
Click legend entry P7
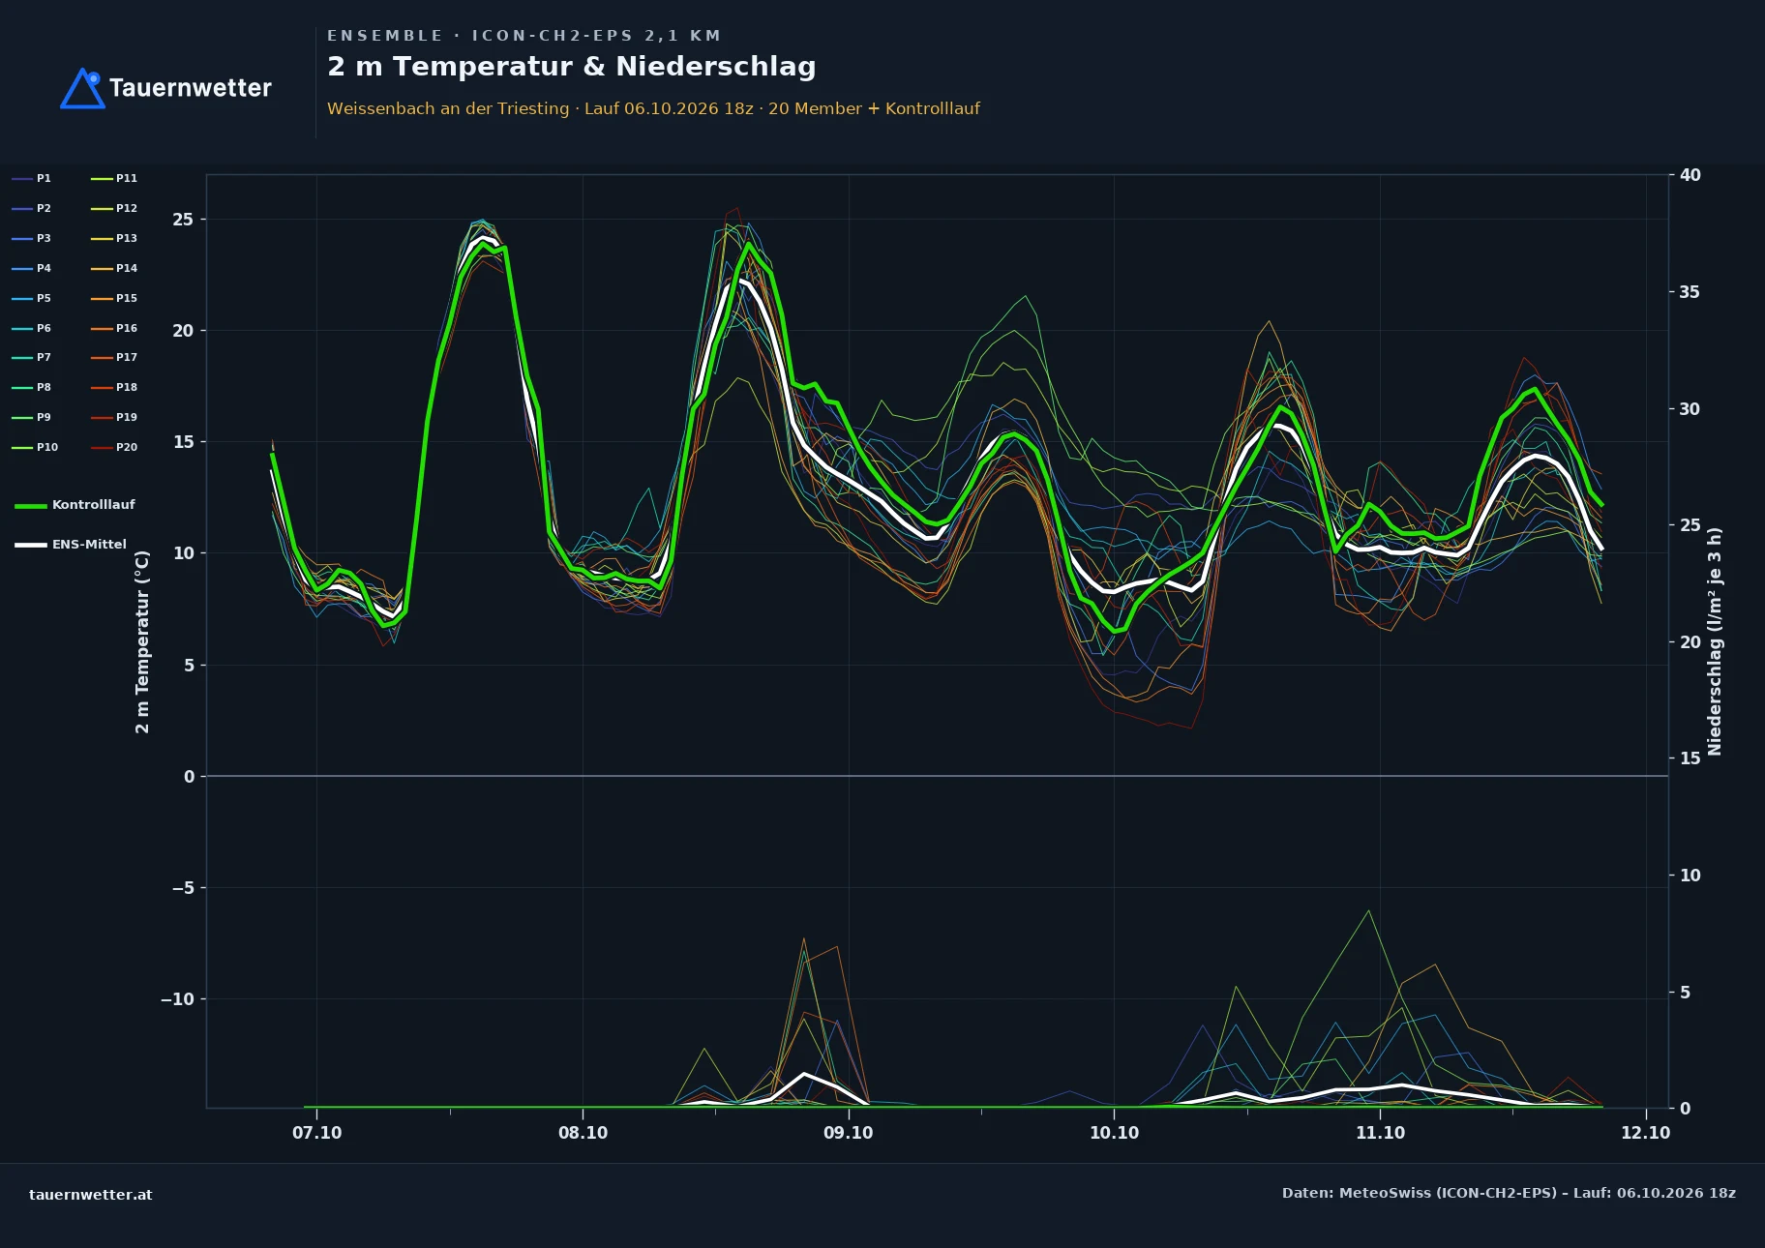[x=32, y=358]
